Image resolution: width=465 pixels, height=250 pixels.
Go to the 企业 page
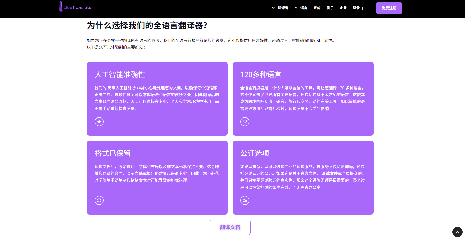tap(343, 8)
